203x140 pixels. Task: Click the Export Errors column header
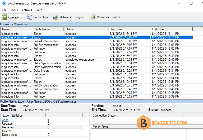(x=115, y=127)
